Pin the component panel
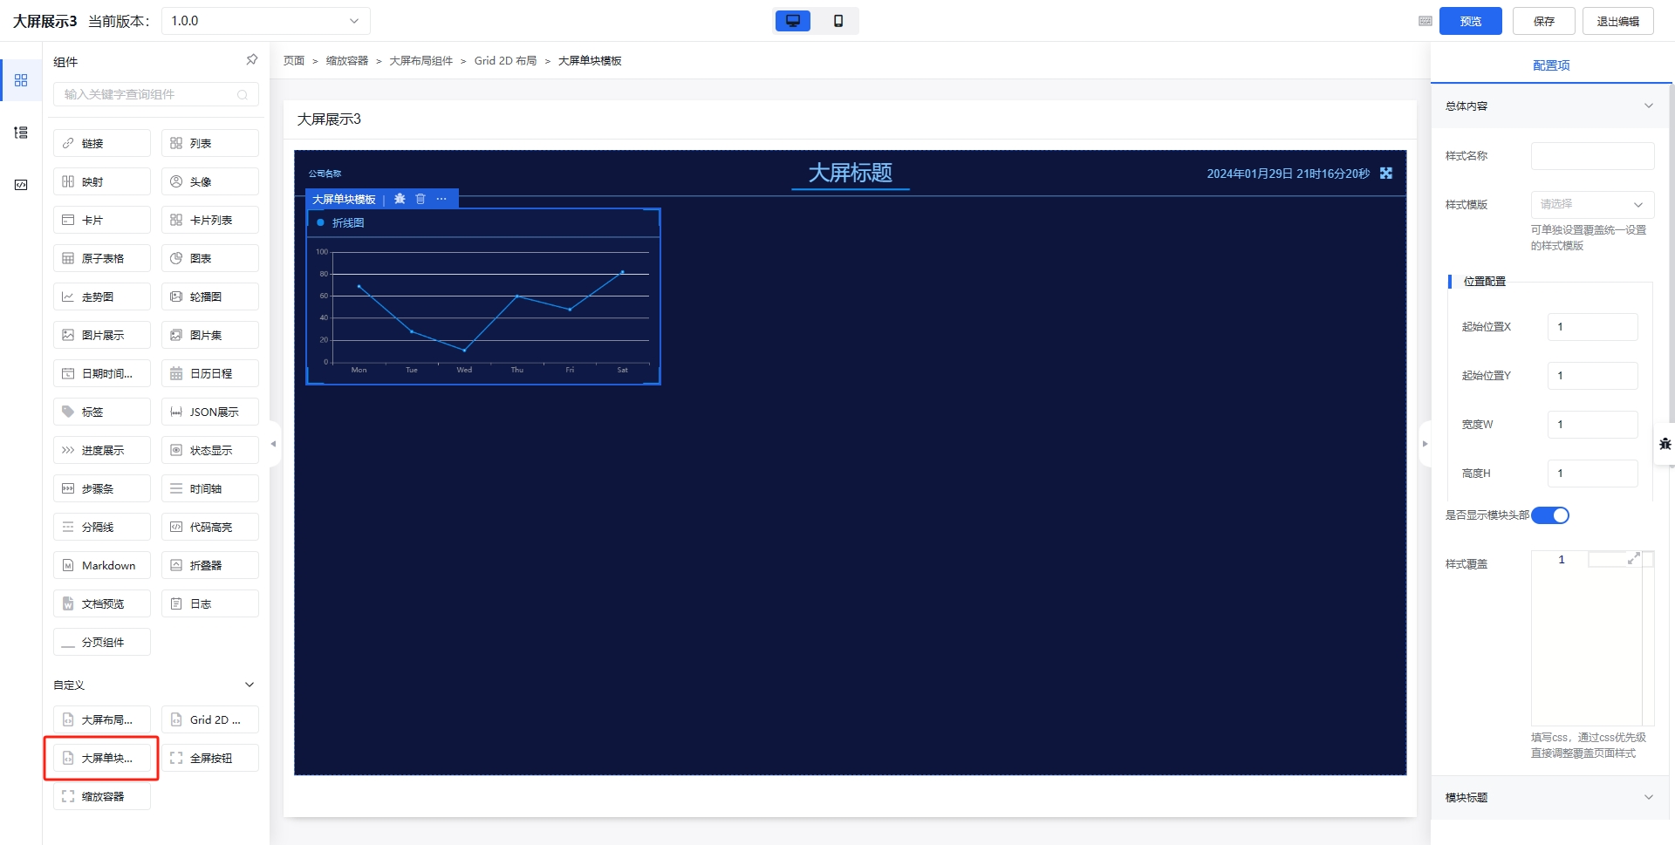Image resolution: width=1675 pixels, height=845 pixels. click(x=251, y=60)
